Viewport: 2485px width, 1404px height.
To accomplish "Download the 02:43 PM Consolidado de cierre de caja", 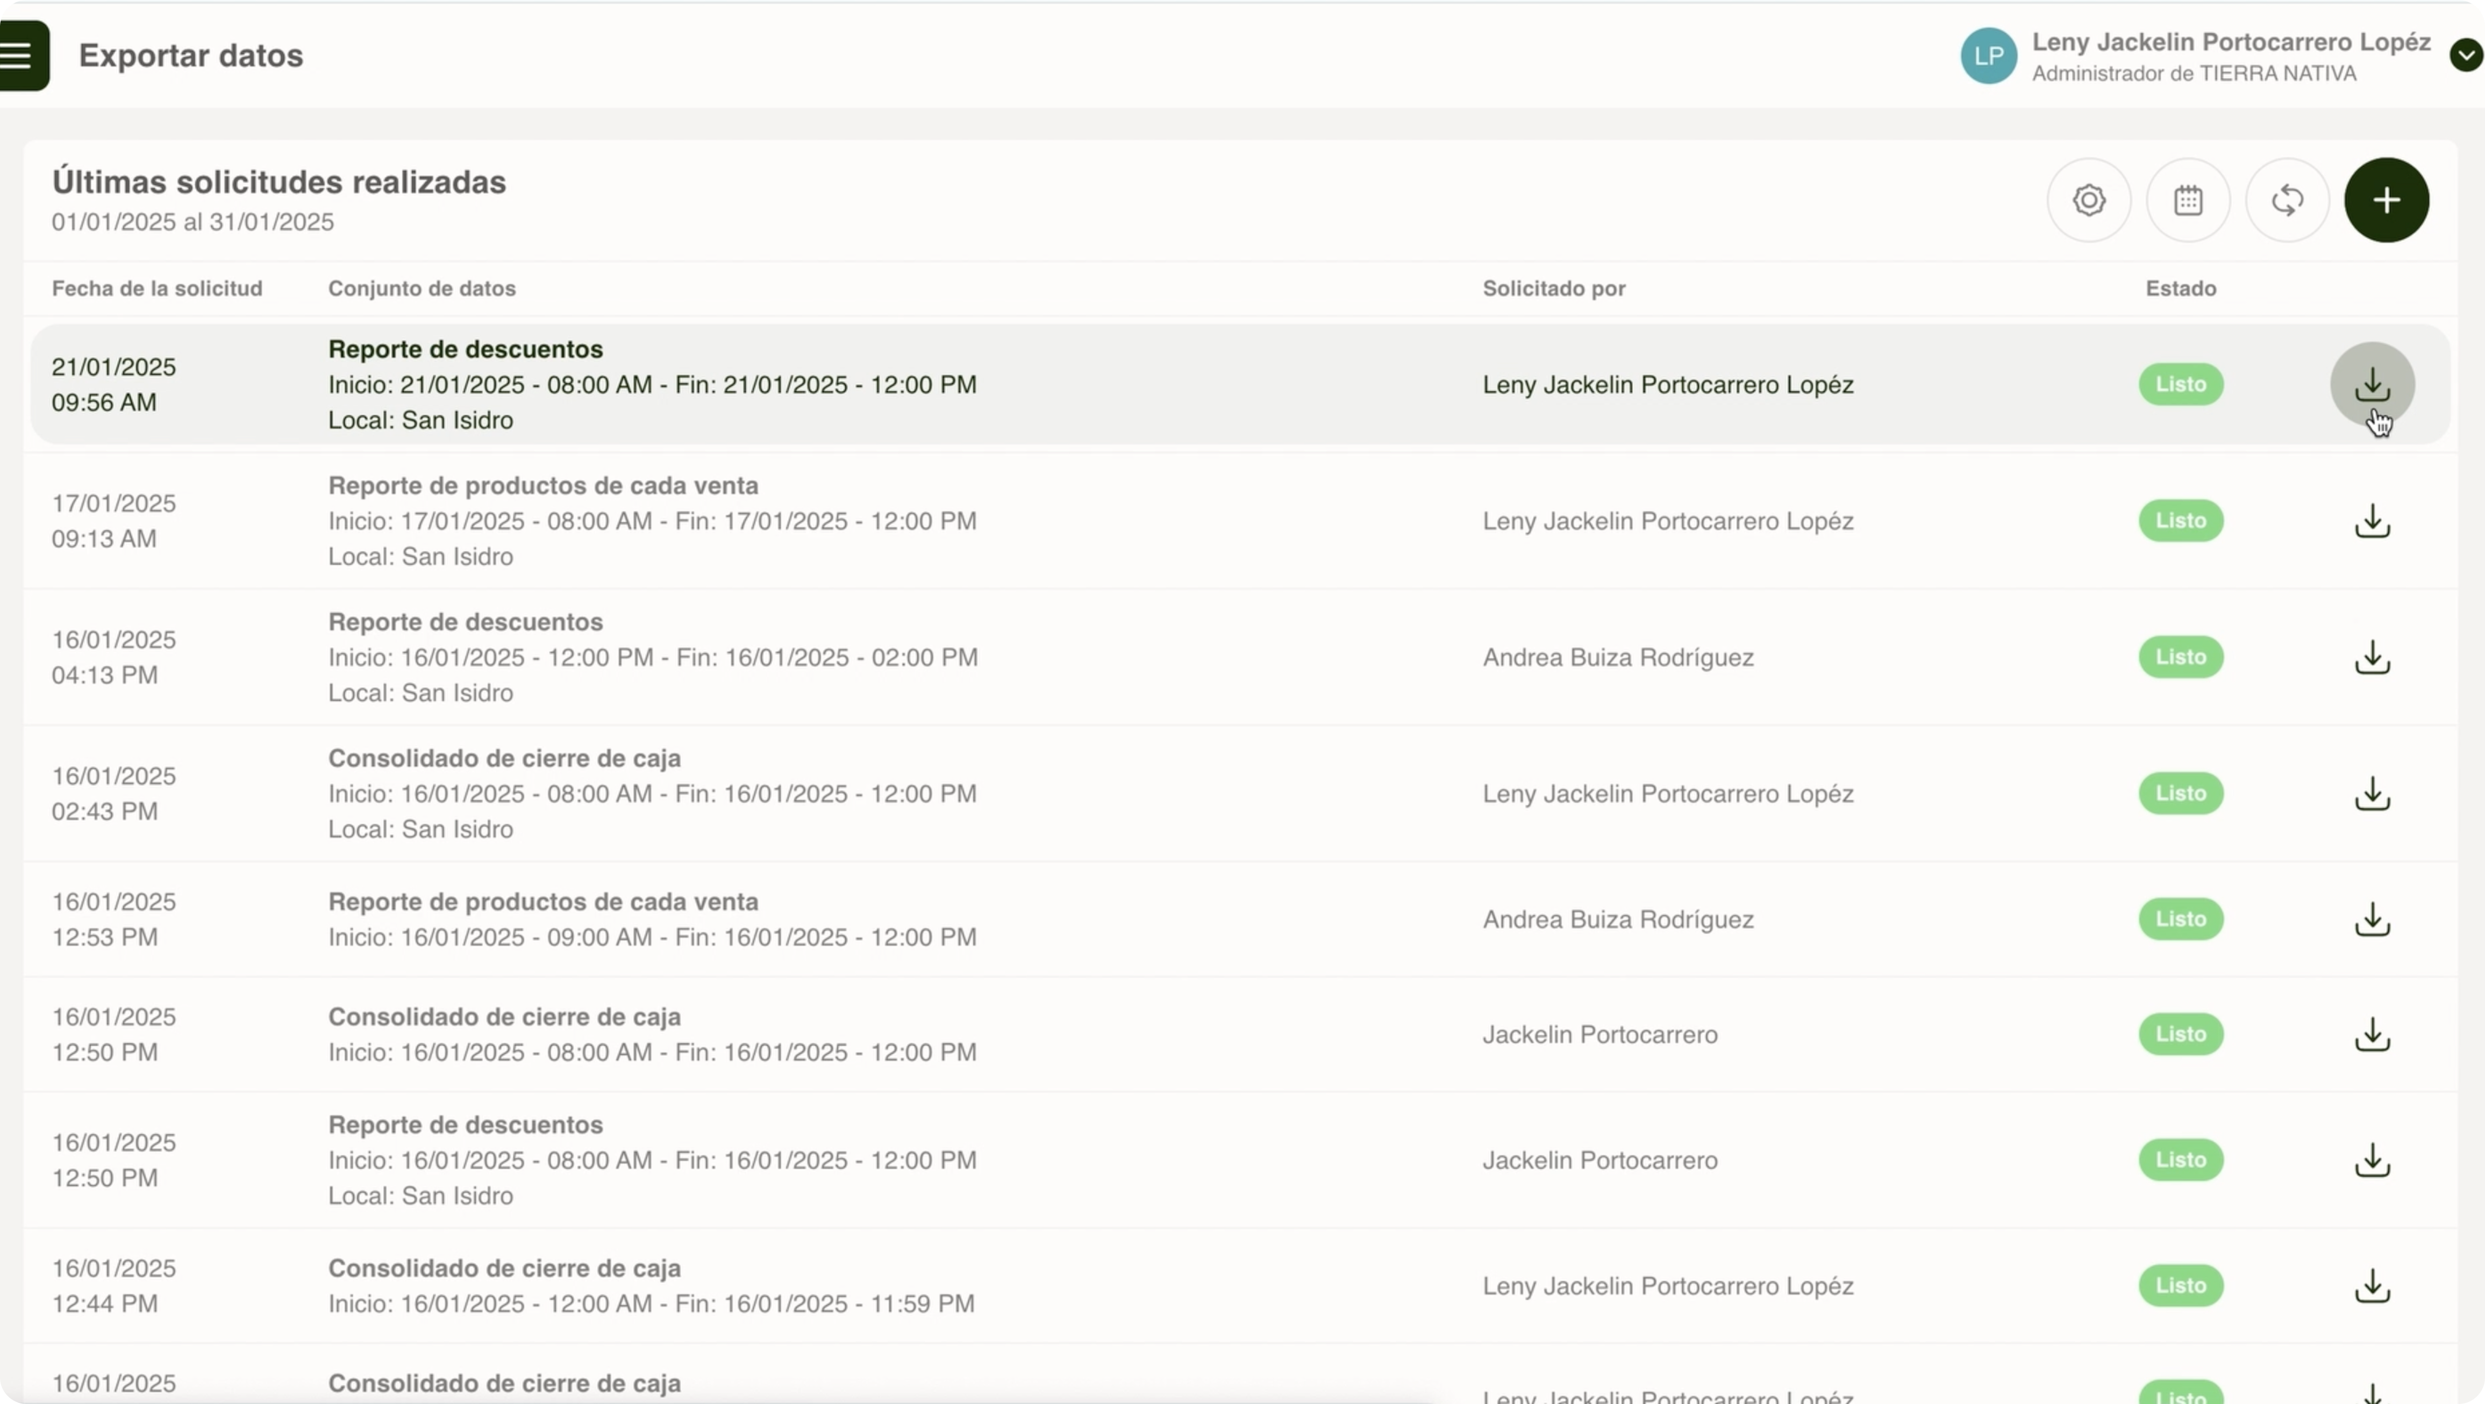I will [x=2372, y=794].
